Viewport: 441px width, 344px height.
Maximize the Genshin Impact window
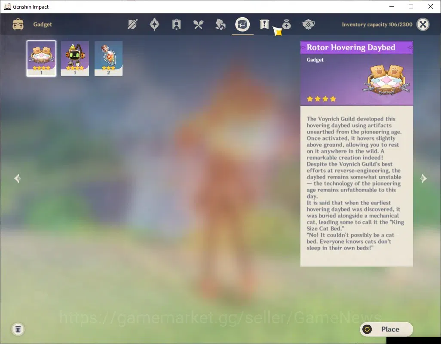[411, 6]
